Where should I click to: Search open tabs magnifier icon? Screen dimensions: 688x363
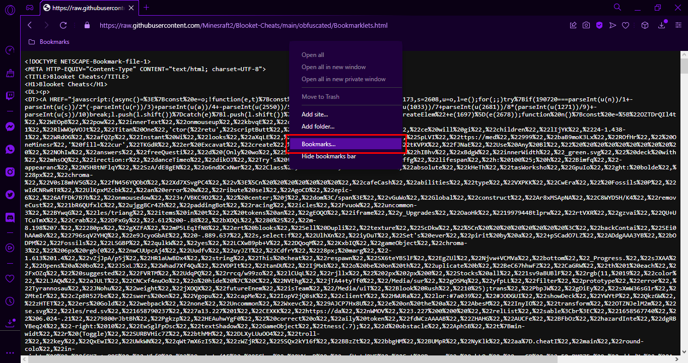(x=617, y=7)
